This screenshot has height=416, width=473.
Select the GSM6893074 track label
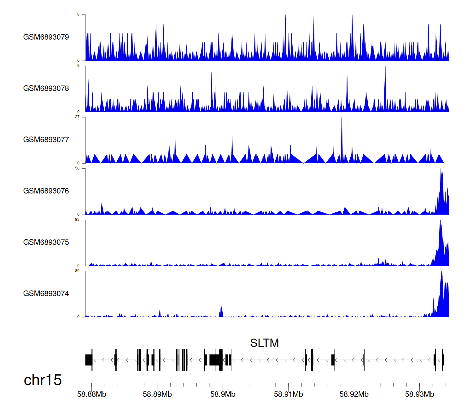click(46, 294)
